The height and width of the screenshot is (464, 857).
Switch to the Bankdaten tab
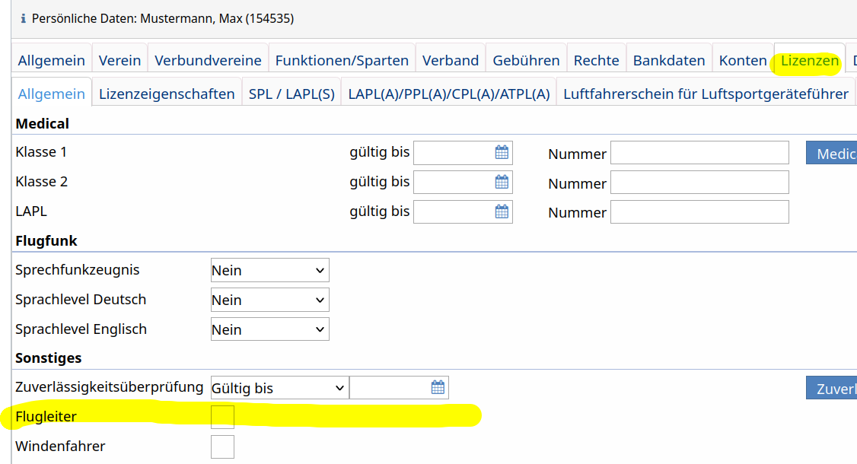coord(669,60)
